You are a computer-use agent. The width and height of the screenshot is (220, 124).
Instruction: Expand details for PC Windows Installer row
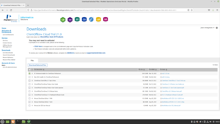point(32,73)
